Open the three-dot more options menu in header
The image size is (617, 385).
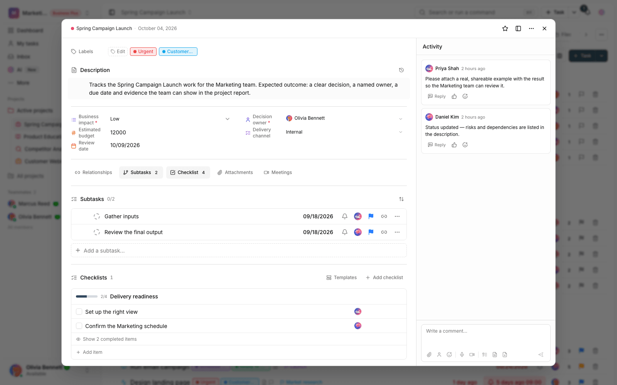point(531,28)
